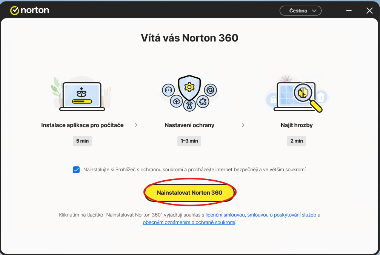Click the shield protection settings illustration

click(x=189, y=93)
